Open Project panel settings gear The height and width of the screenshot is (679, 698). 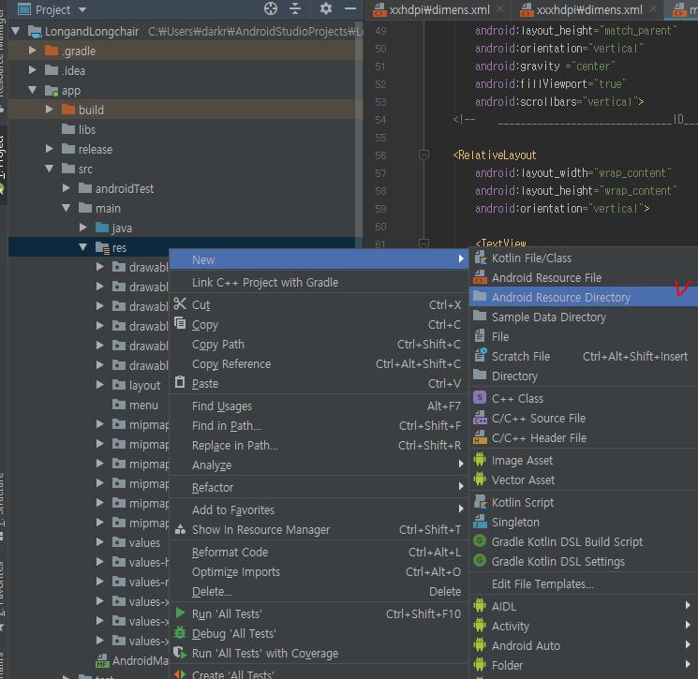326,8
